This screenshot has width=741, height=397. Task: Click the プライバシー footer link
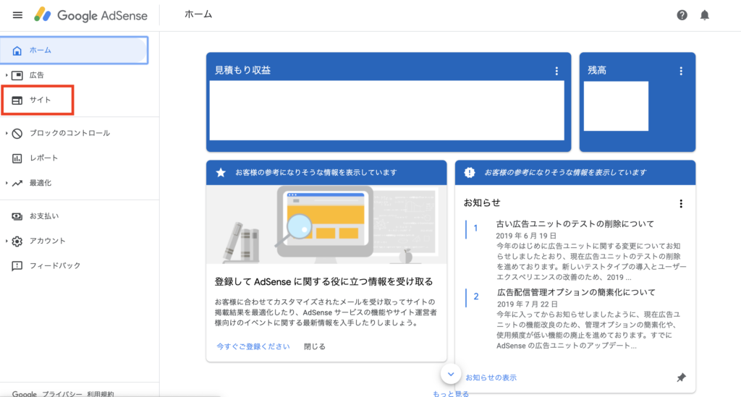[62, 393]
